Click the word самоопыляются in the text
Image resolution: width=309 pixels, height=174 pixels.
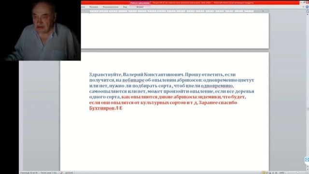pos(108,91)
